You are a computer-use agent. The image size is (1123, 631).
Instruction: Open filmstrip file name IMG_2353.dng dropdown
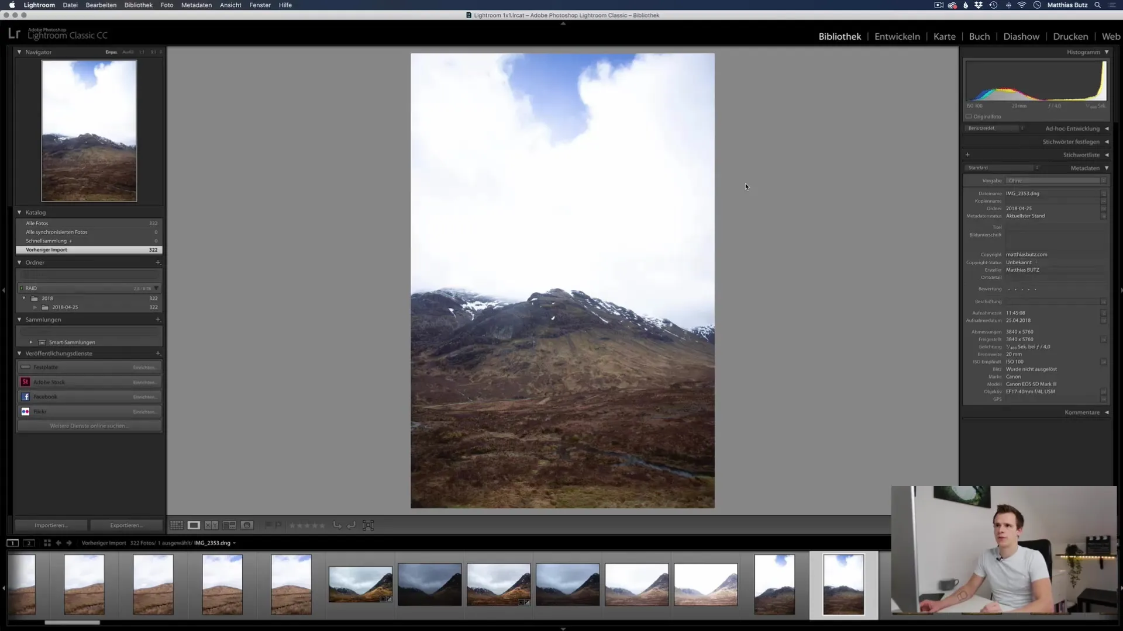coord(215,543)
